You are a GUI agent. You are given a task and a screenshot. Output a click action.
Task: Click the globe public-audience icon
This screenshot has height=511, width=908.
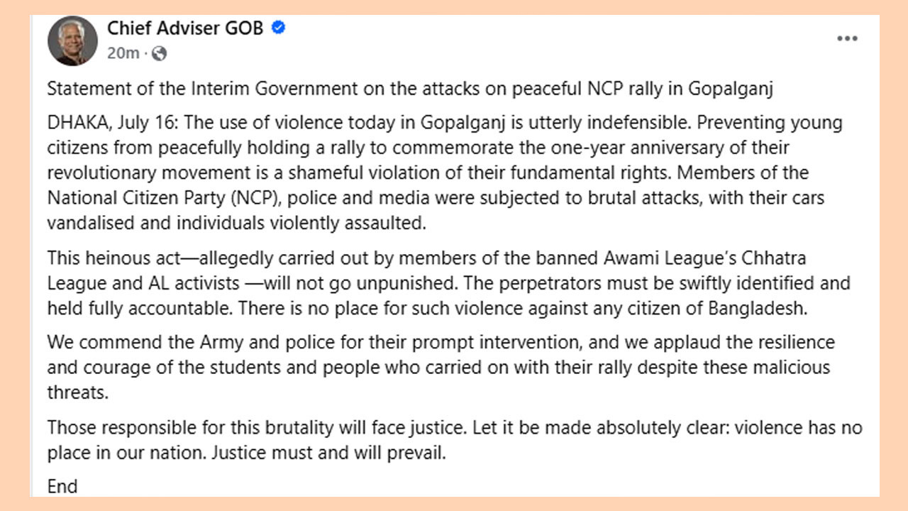tap(160, 53)
